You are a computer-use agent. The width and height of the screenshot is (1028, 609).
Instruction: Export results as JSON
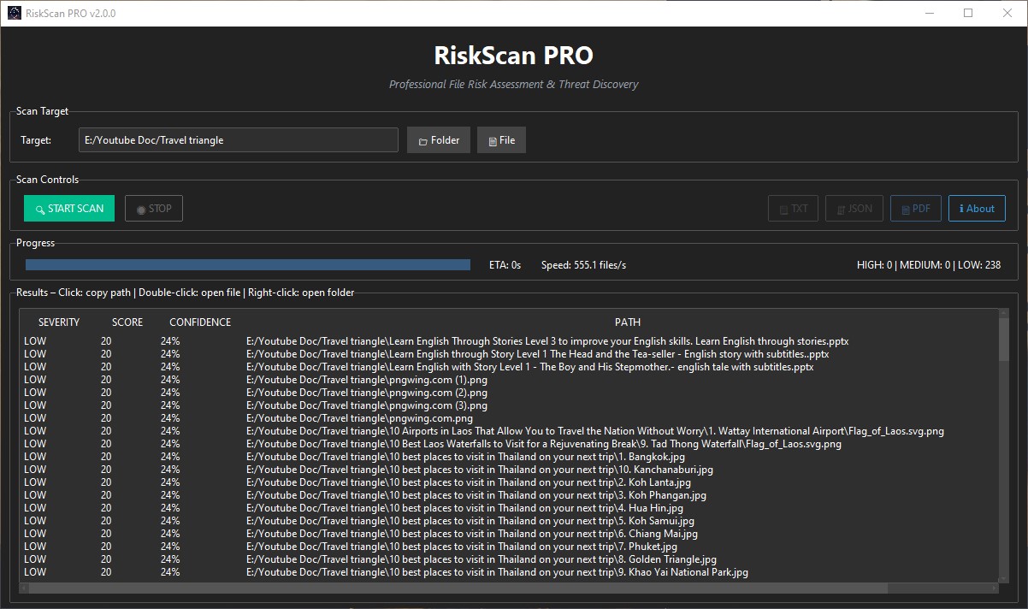pos(854,208)
